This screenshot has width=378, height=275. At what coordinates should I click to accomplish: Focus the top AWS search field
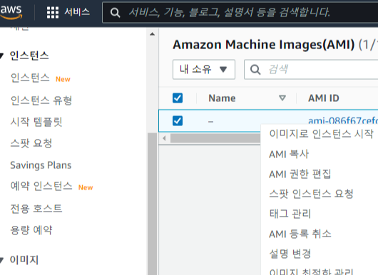click(x=240, y=13)
